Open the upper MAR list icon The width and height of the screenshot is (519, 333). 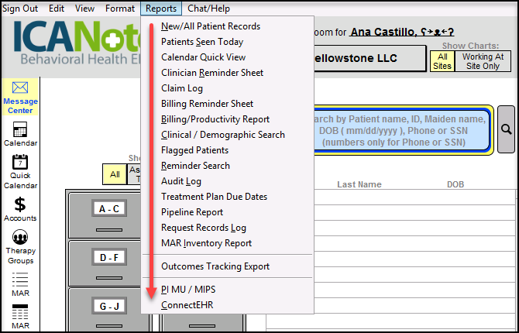(x=20, y=283)
